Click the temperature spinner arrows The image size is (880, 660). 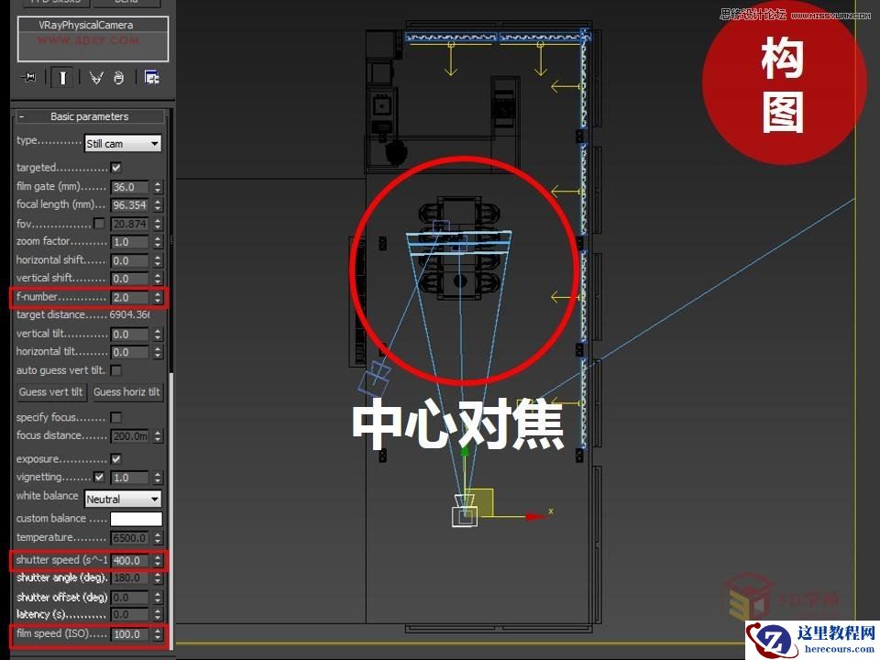(158, 538)
